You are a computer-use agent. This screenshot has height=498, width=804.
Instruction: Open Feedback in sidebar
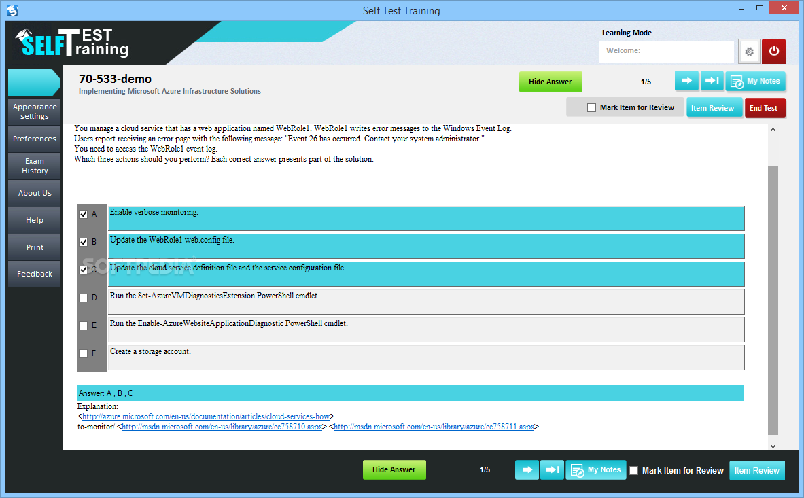[35, 274]
